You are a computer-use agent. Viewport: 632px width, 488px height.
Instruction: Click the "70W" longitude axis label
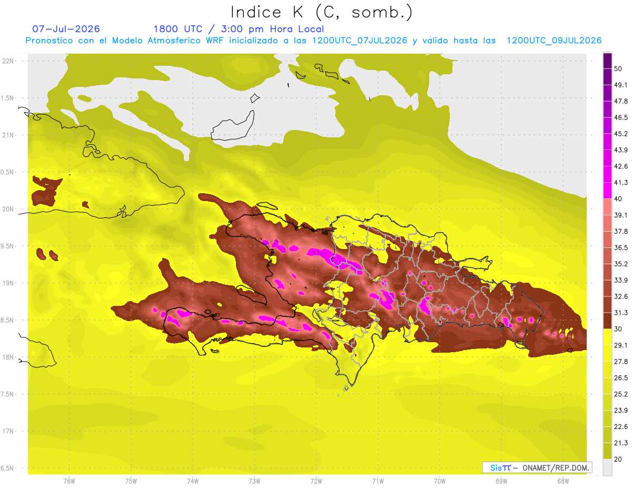click(440, 481)
